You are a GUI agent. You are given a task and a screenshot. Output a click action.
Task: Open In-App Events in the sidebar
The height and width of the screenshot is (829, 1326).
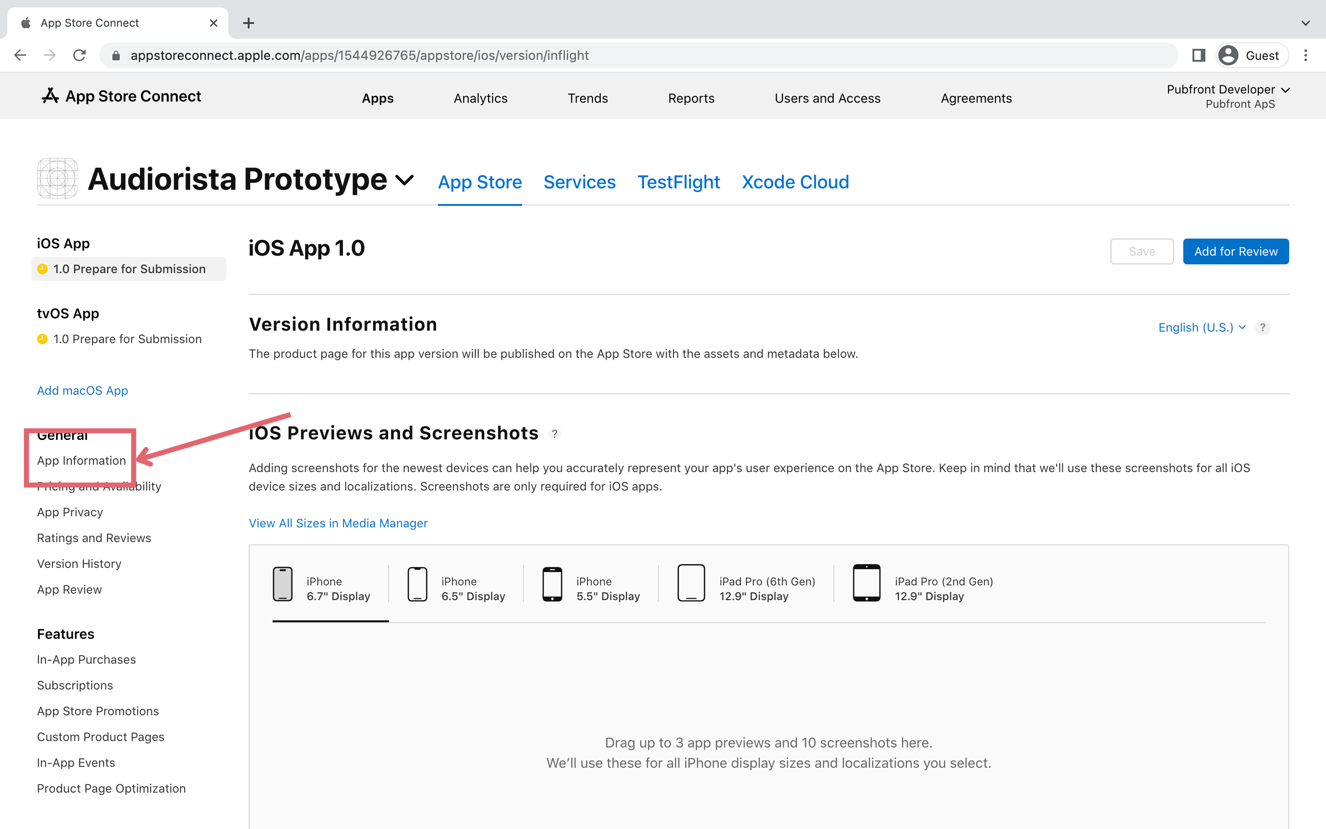[76, 763]
